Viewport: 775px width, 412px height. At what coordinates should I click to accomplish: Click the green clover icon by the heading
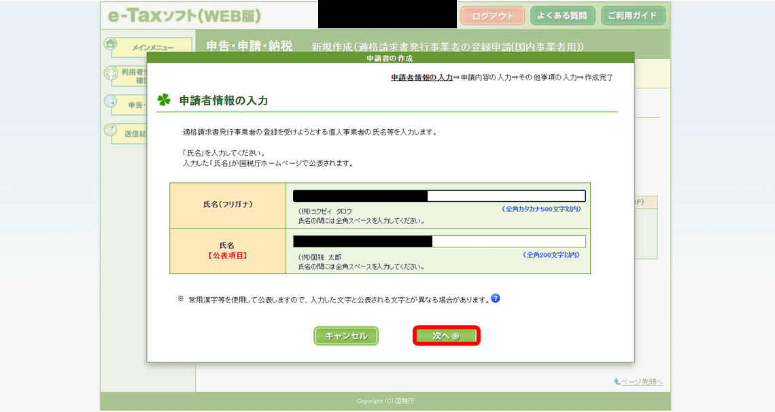[x=164, y=100]
